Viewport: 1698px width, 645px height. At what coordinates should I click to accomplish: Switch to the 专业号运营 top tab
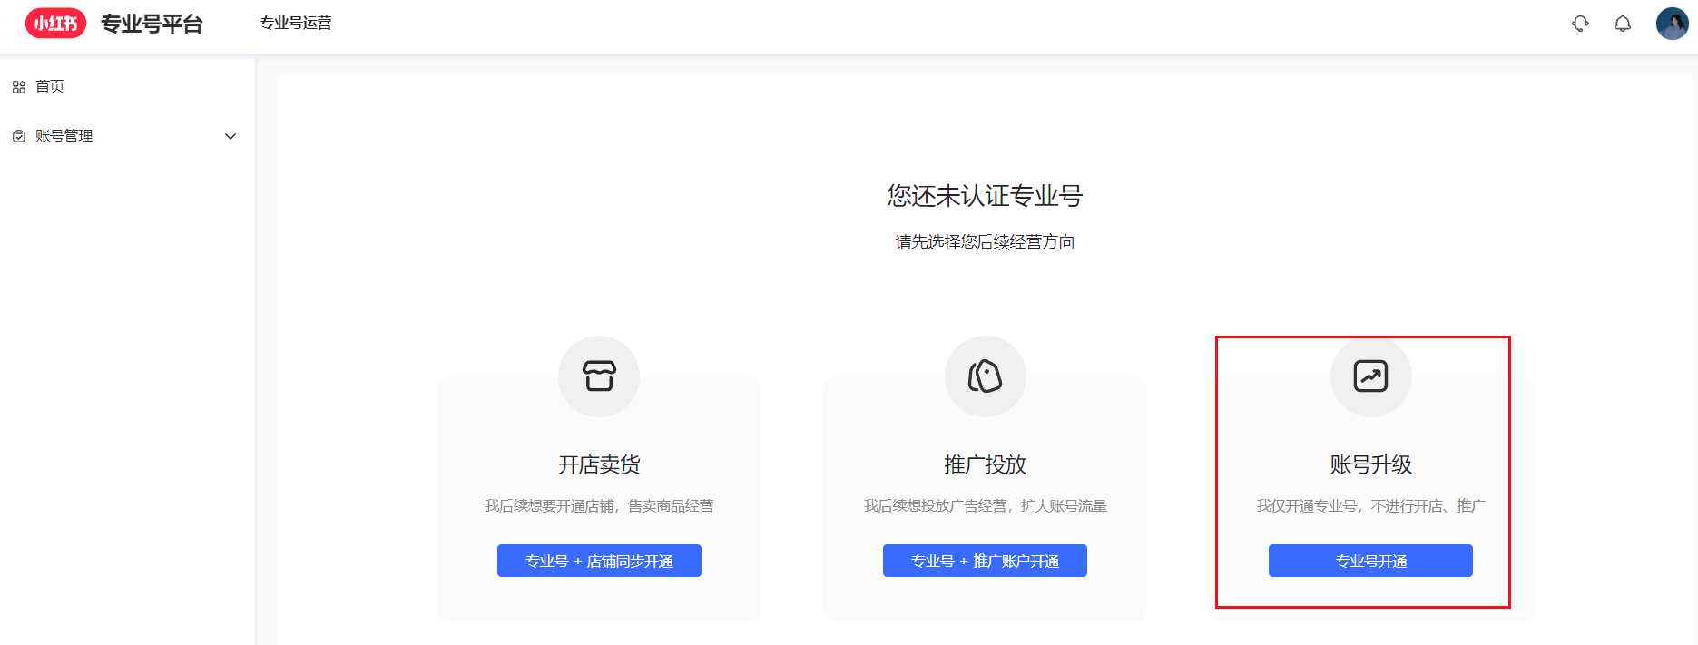296,24
